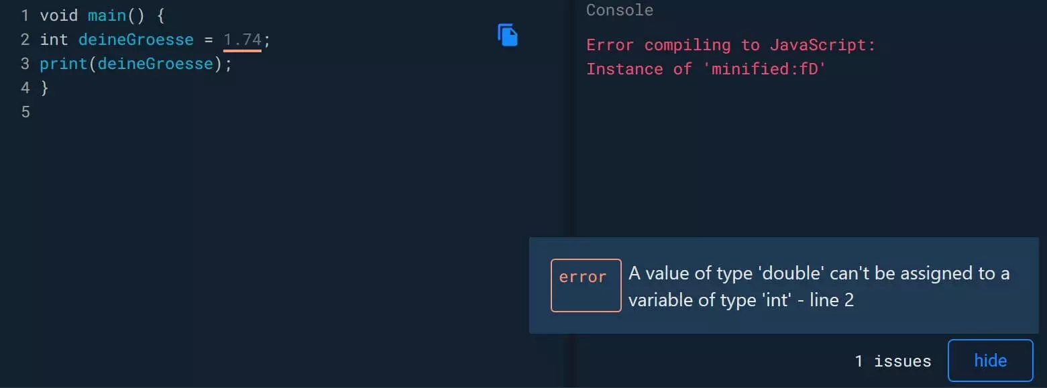
Task: Click the closing brace on line 4
Action: 45,88
